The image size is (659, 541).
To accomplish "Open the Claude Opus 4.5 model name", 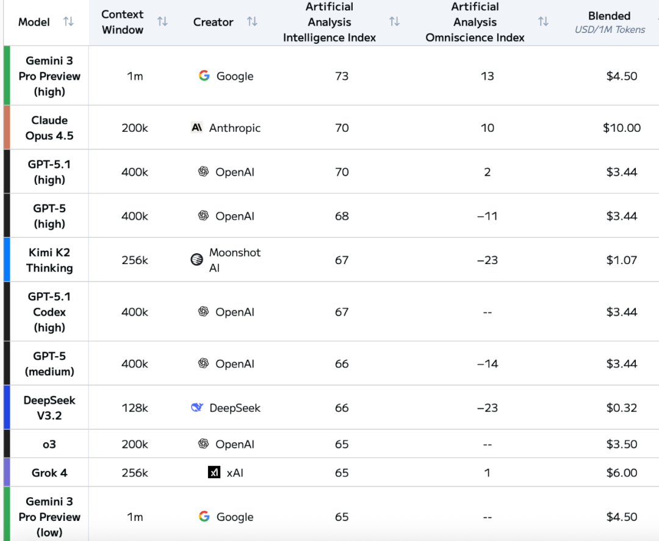I will click(49, 128).
